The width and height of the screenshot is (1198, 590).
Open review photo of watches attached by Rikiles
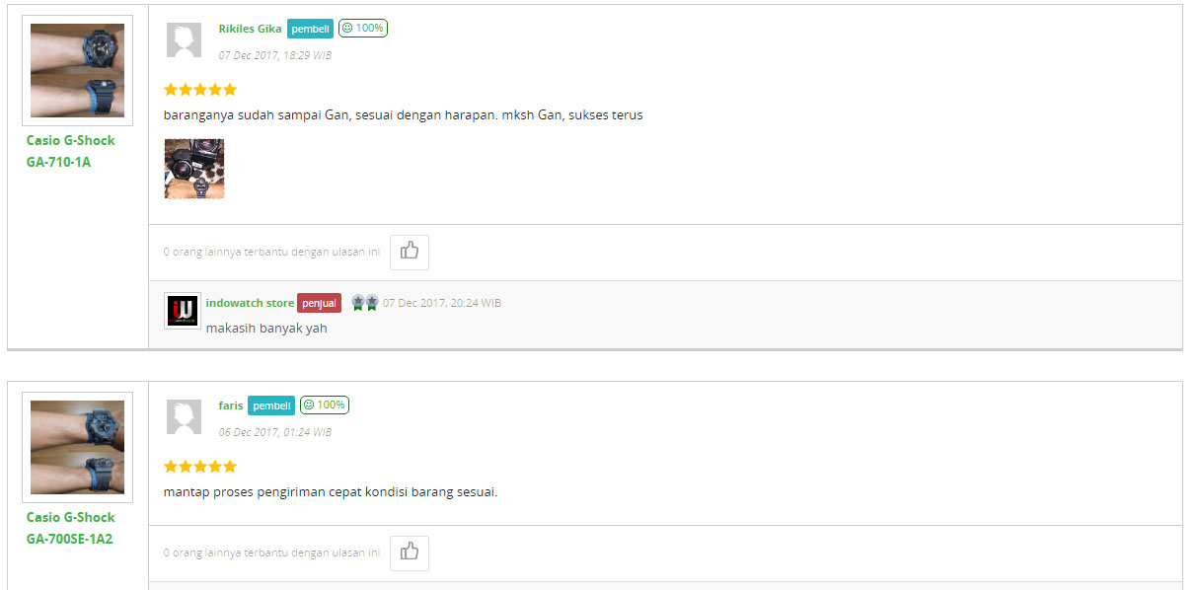tap(194, 169)
